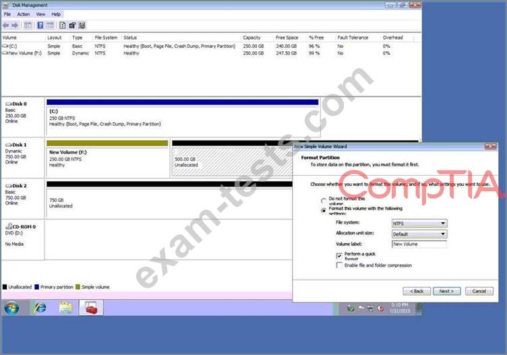Cancel the New Simple Volume Wizard
Image resolution: width=507 pixels, height=355 pixels.
[x=479, y=291]
